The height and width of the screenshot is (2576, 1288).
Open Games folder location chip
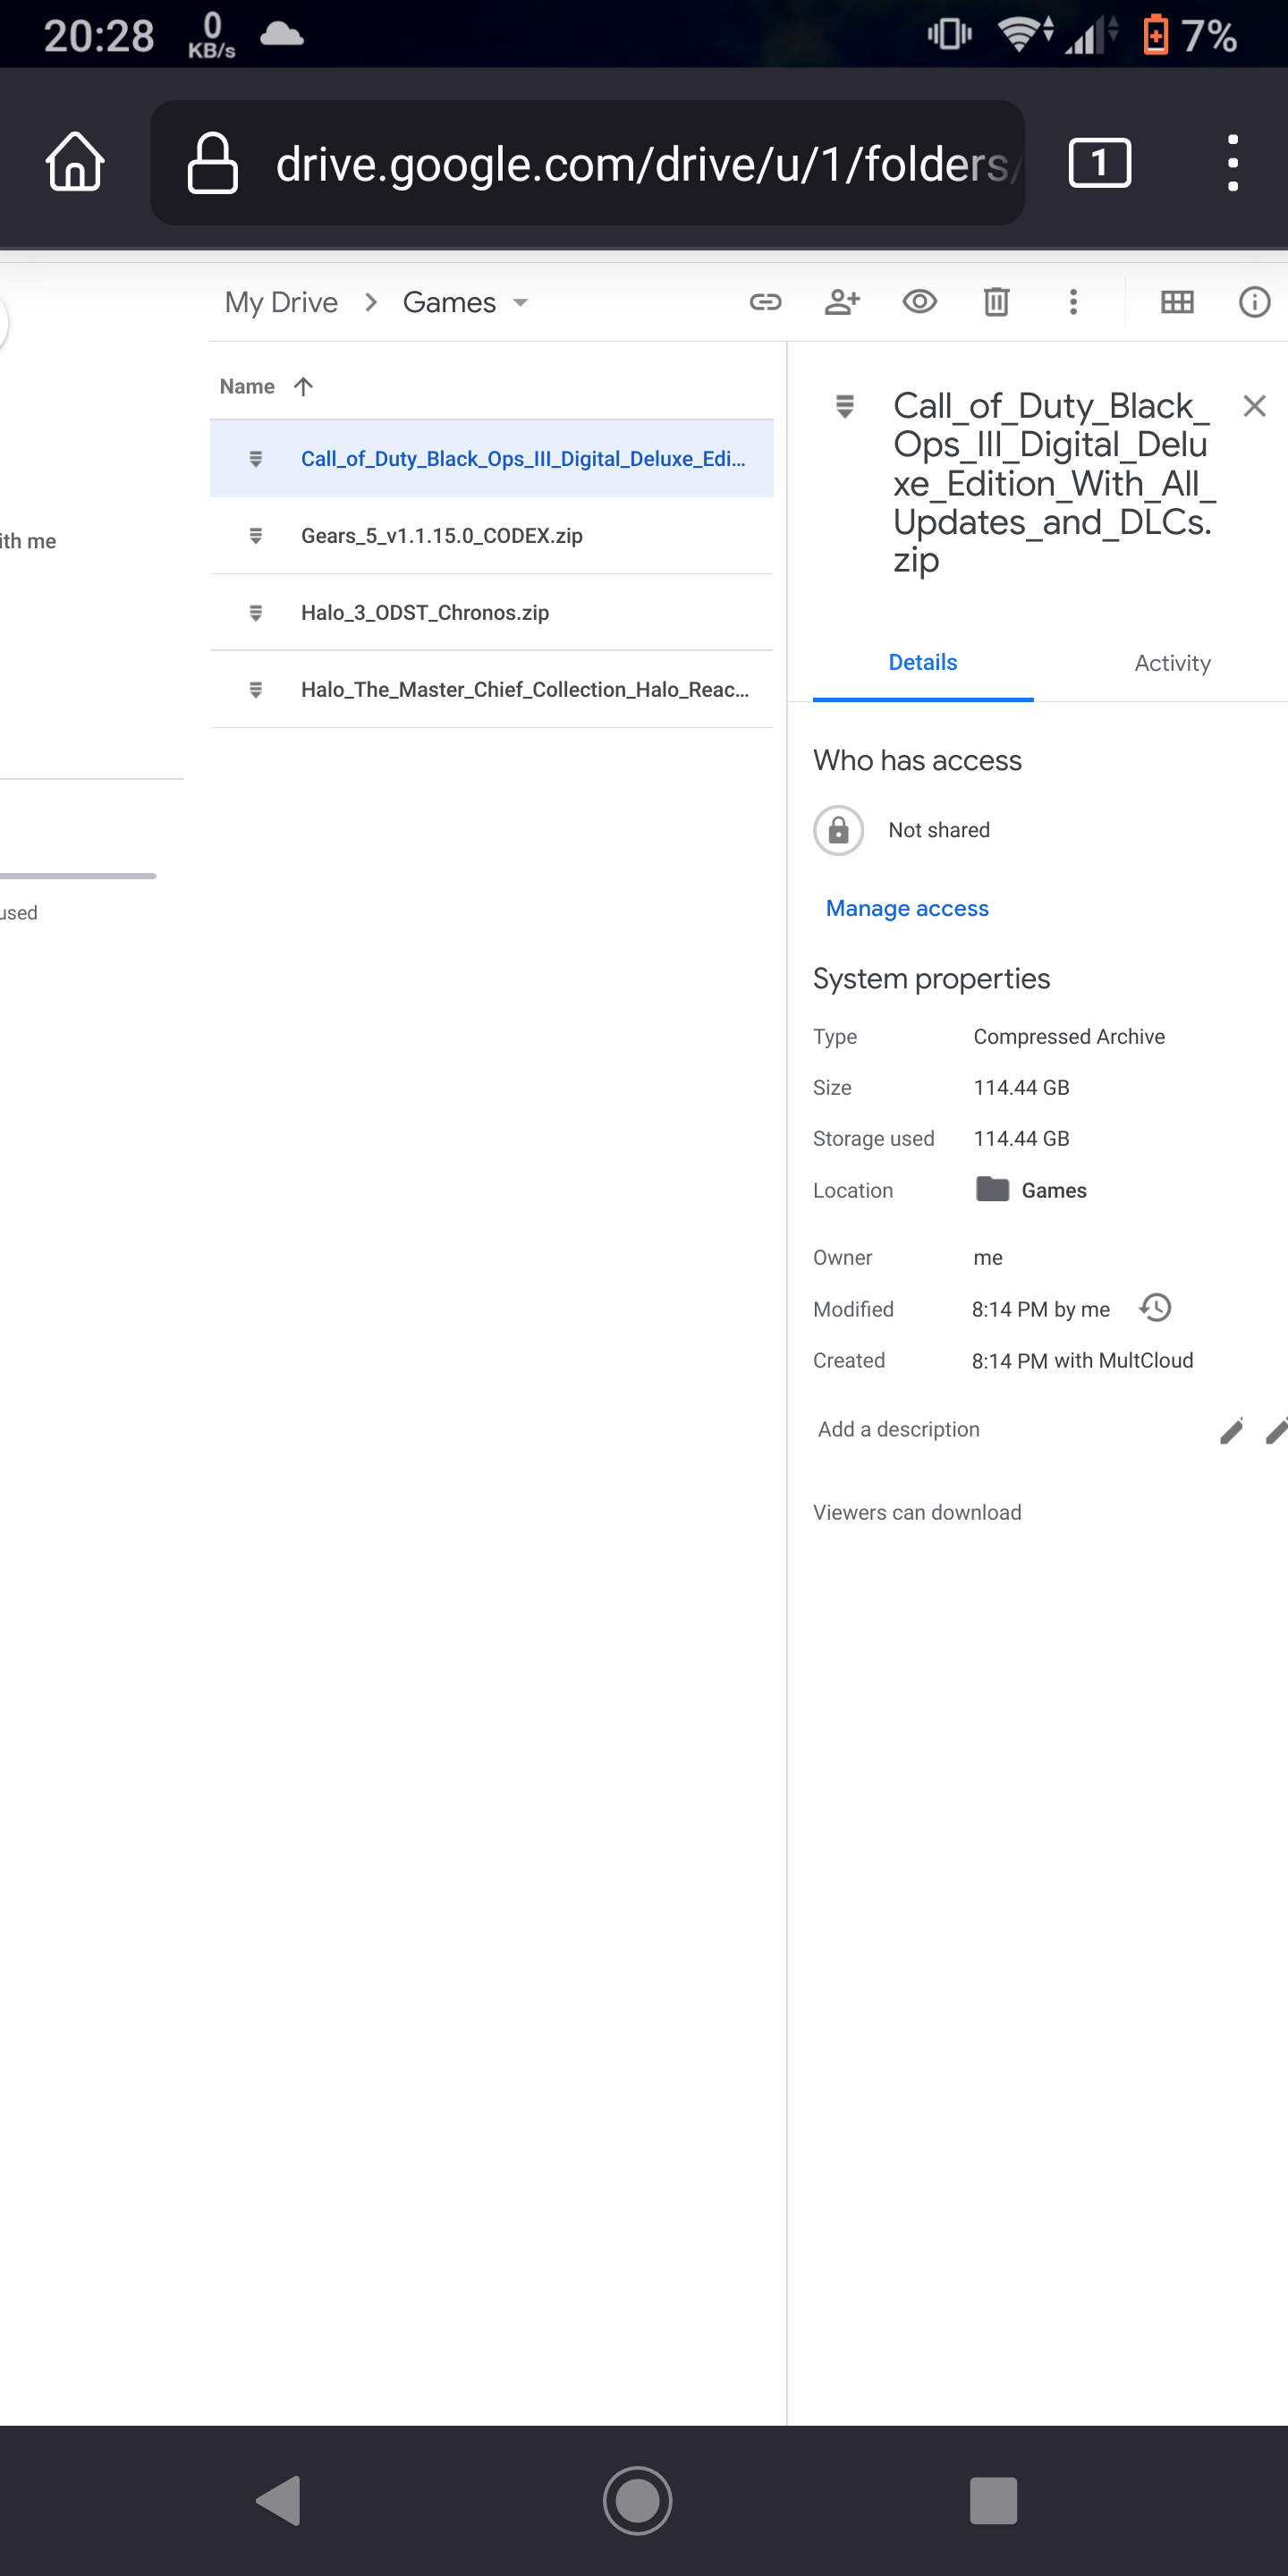1031,1190
